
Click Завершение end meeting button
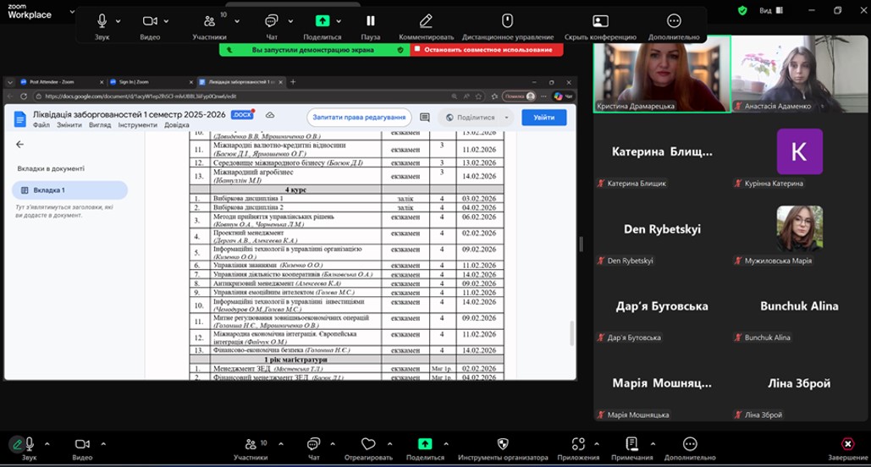click(847, 443)
